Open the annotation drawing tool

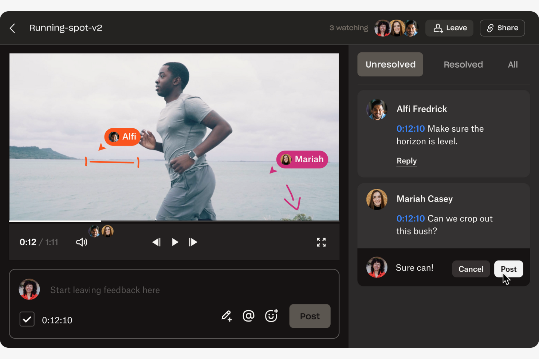pos(227,316)
